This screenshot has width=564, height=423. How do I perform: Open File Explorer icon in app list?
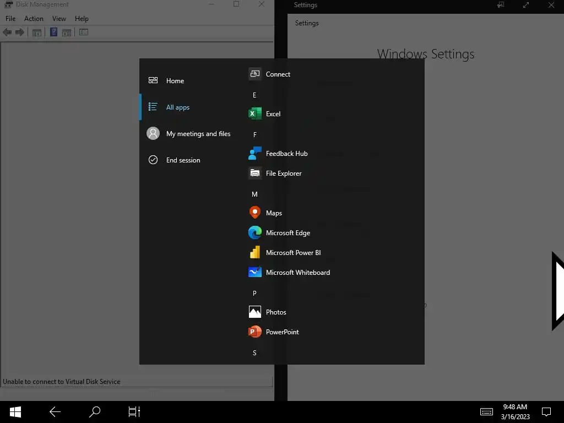pyautogui.click(x=254, y=173)
